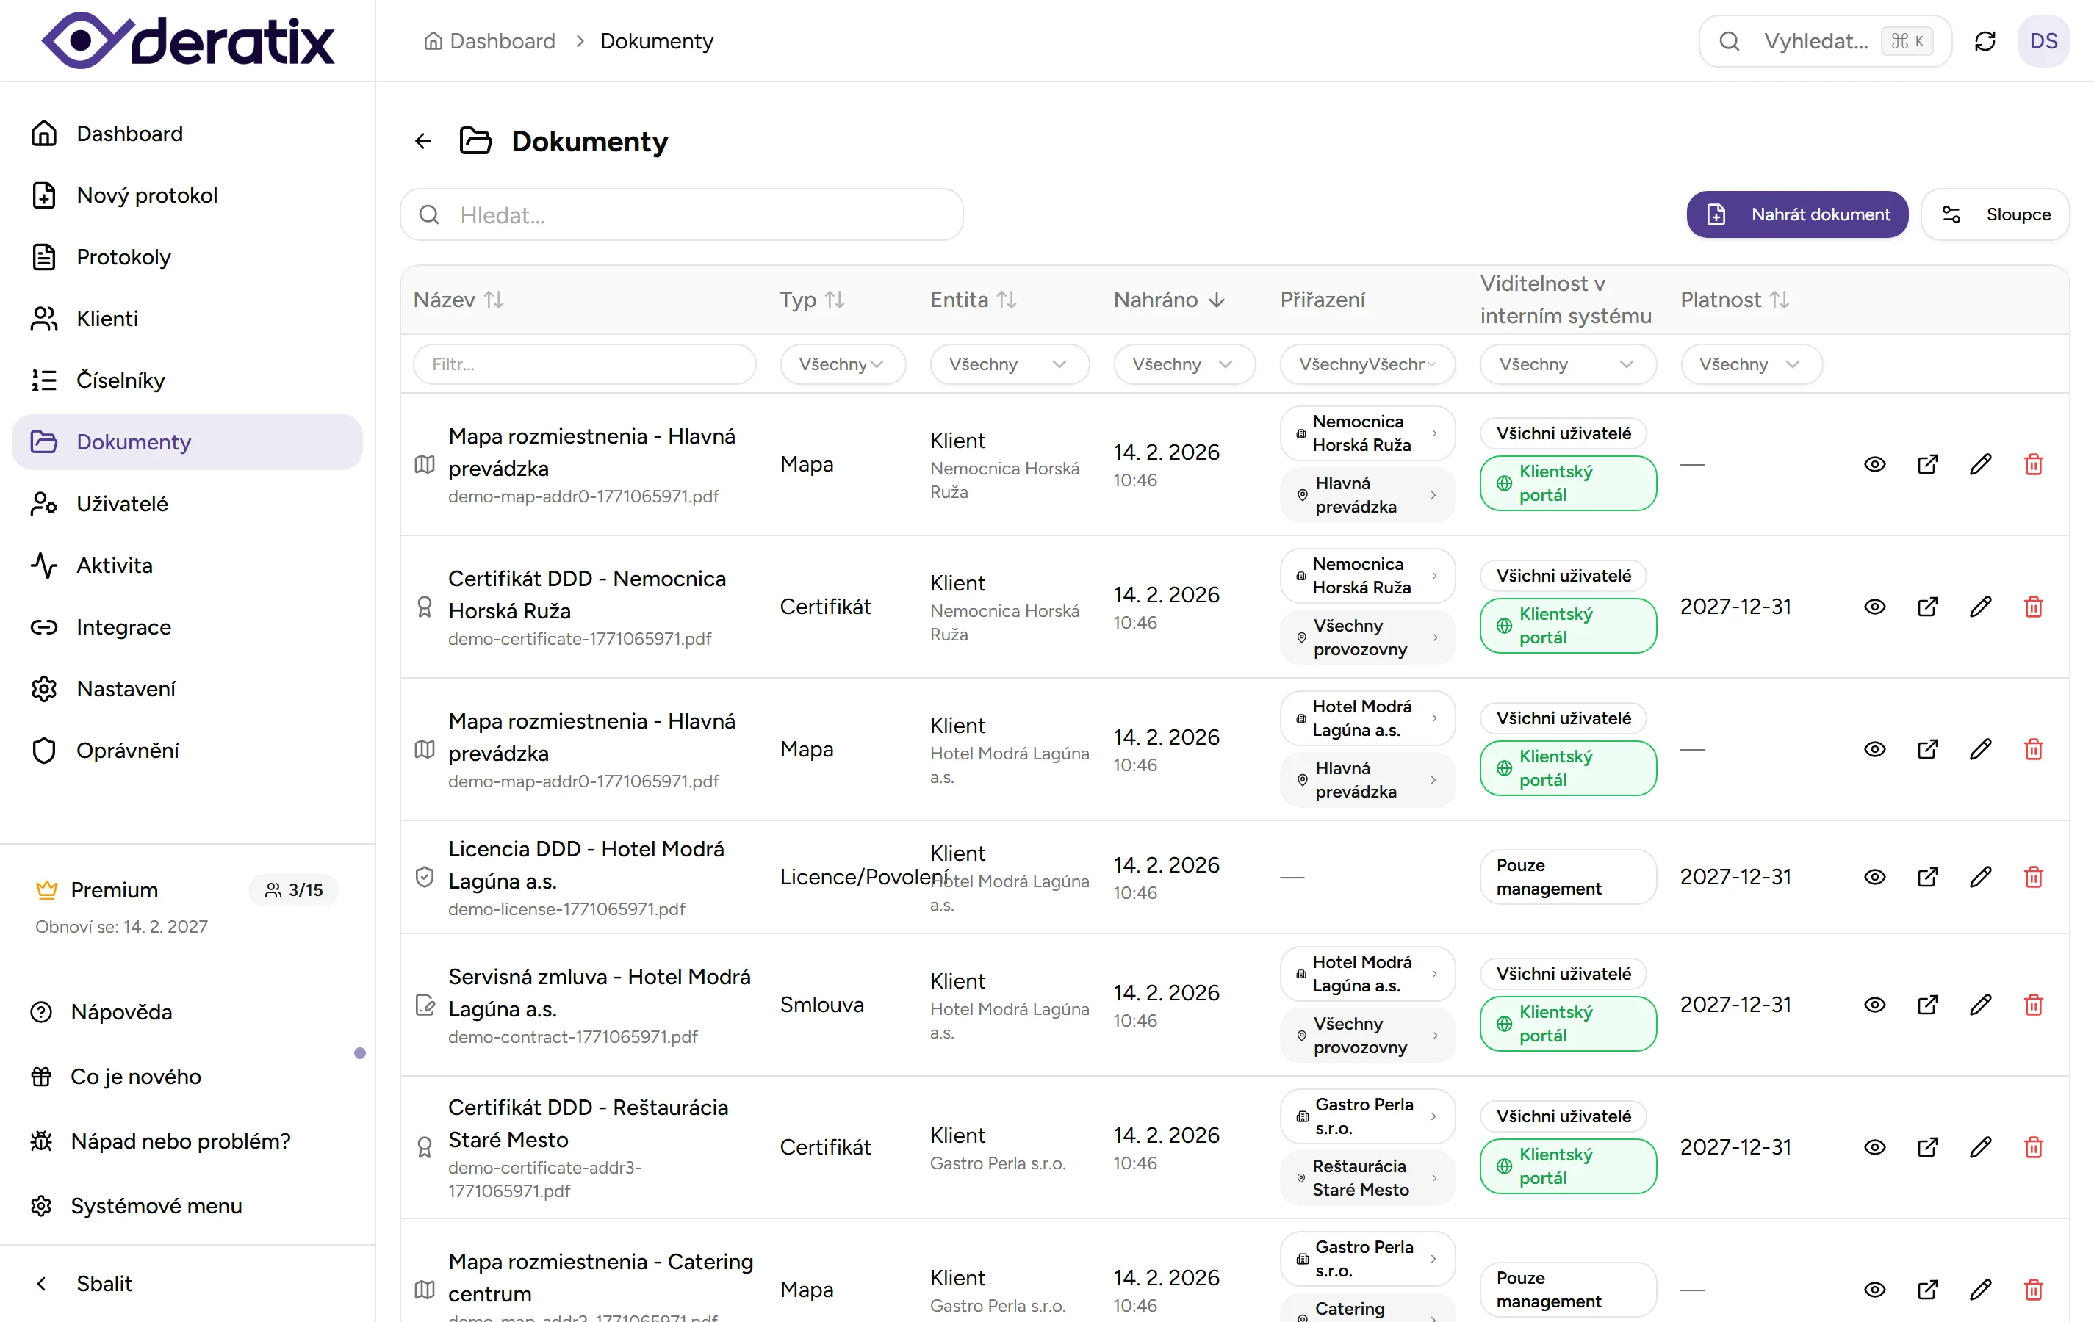Screen dimensions: 2094x1322
Task: Click eye icon for Certifikát DDD Reštaurácia row
Action: (1874, 1147)
